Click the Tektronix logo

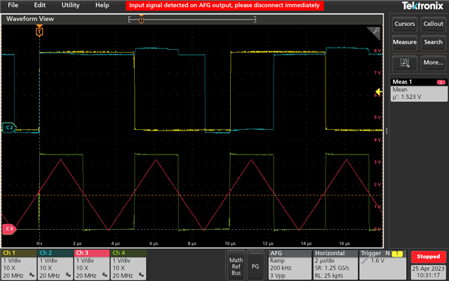pos(422,6)
